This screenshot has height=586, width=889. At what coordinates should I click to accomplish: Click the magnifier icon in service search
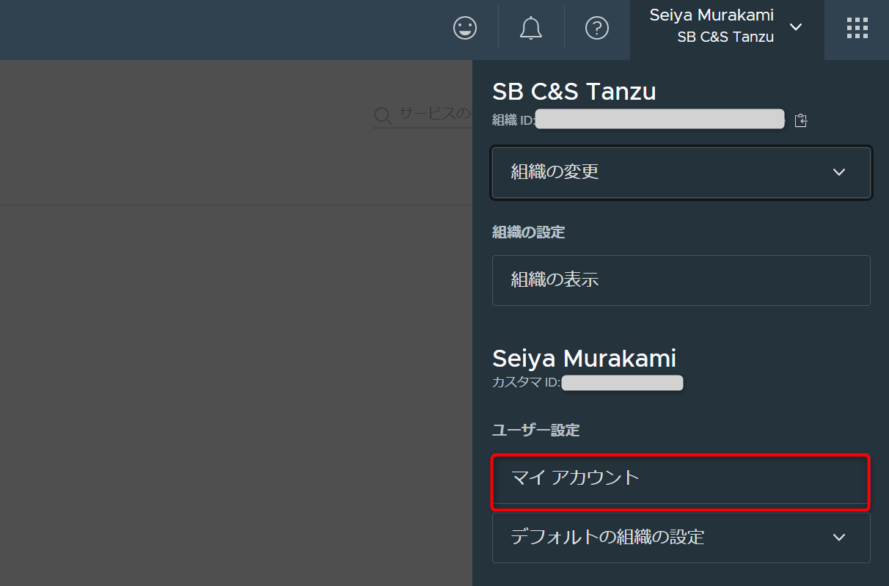pos(383,116)
